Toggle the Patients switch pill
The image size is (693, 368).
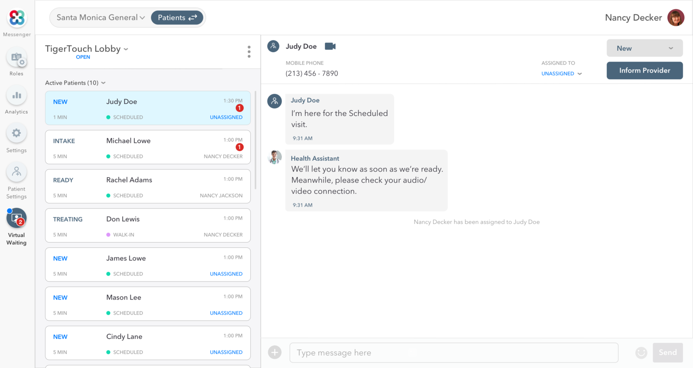177,18
